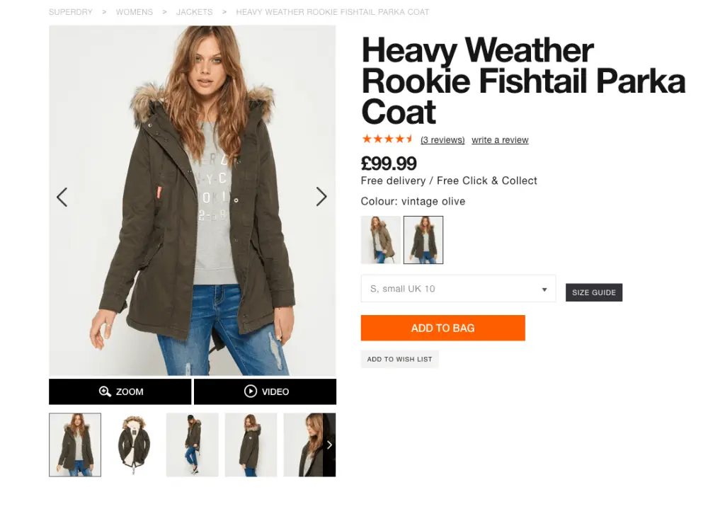Go to Superdry breadcrumb
The image size is (725, 509).
point(71,12)
